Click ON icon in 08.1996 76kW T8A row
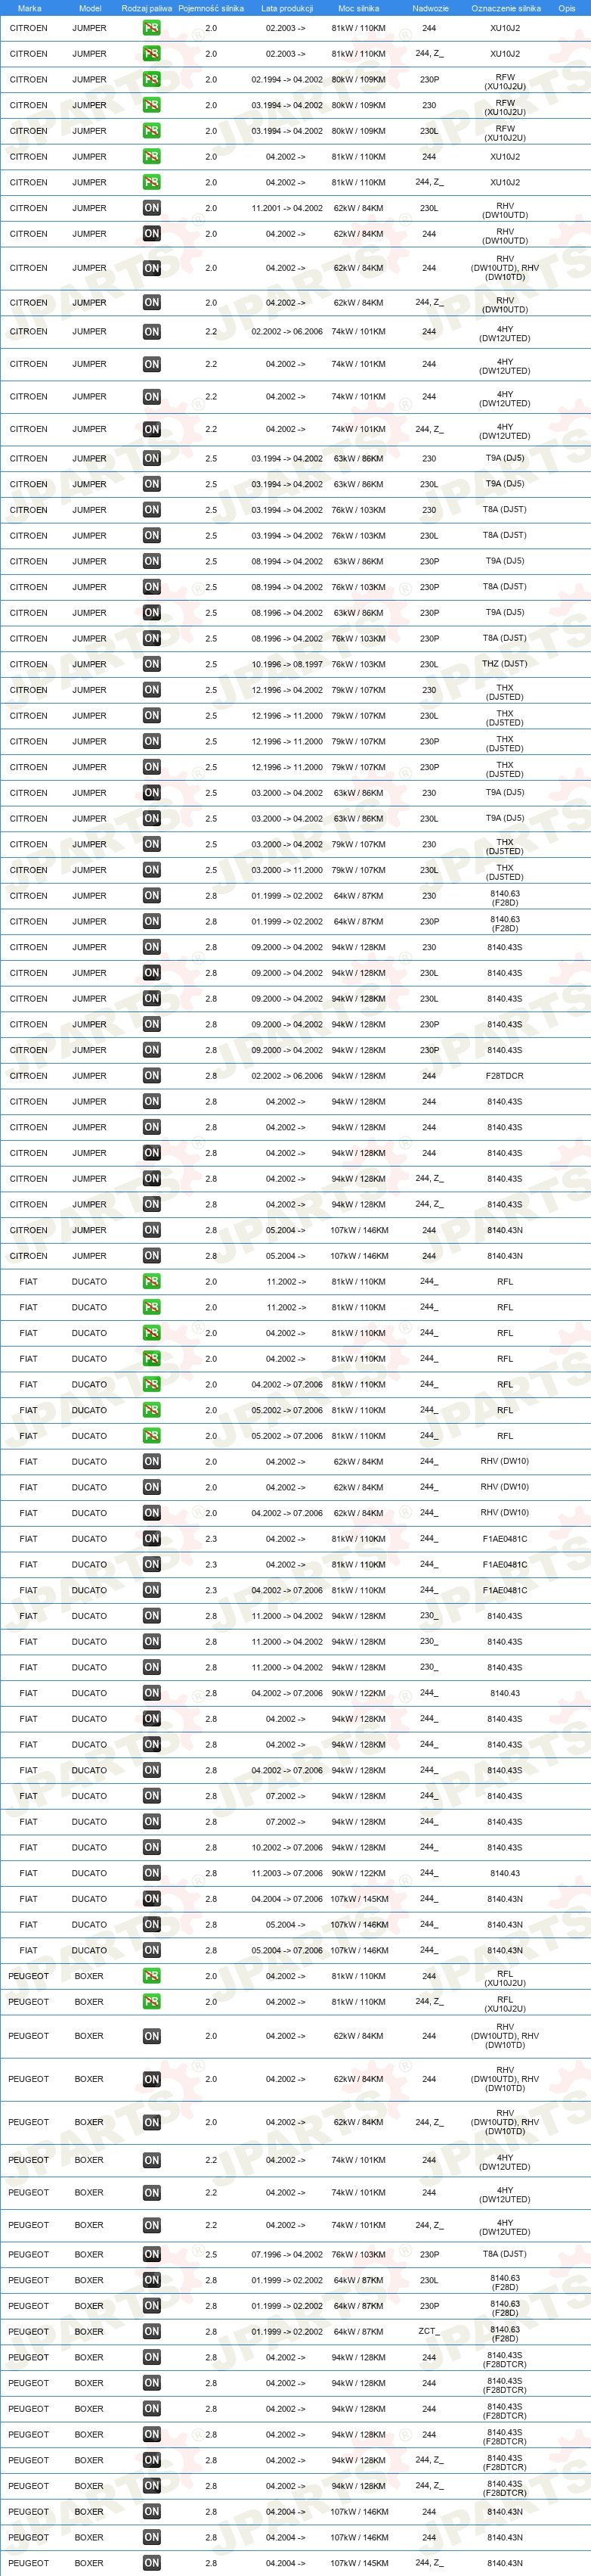Screen dimensions: 591x2576 (152, 638)
